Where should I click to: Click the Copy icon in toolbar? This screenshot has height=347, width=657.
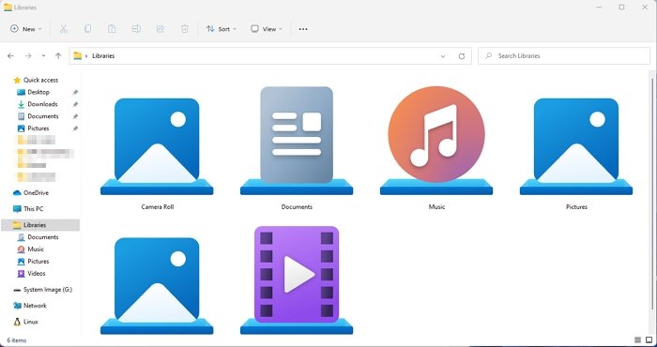click(87, 29)
